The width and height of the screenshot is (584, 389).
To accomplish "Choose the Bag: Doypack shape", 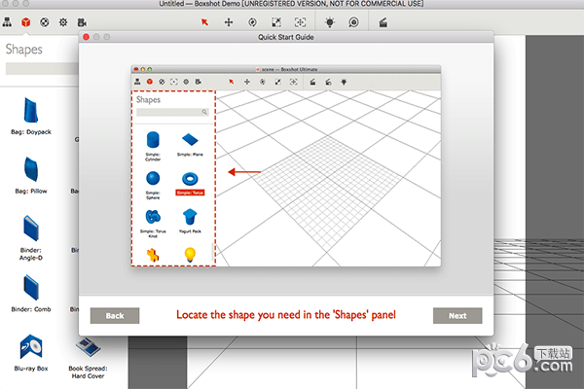I will click(x=31, y=116).
